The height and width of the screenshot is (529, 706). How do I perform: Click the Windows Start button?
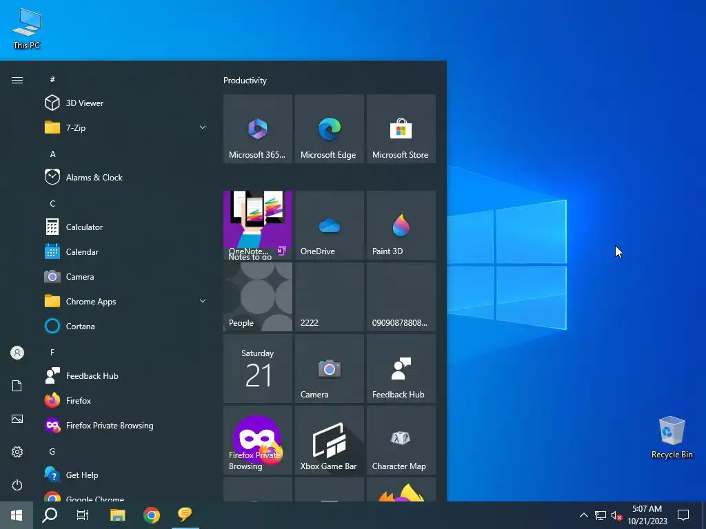tap(17, 515)
